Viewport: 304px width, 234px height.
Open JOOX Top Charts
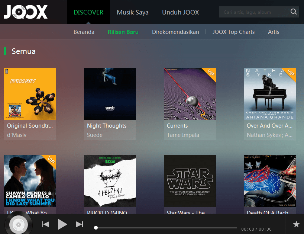233,32
